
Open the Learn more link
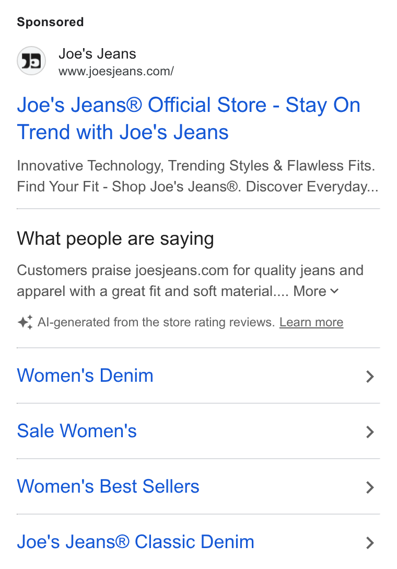click(x=311, y=322)
